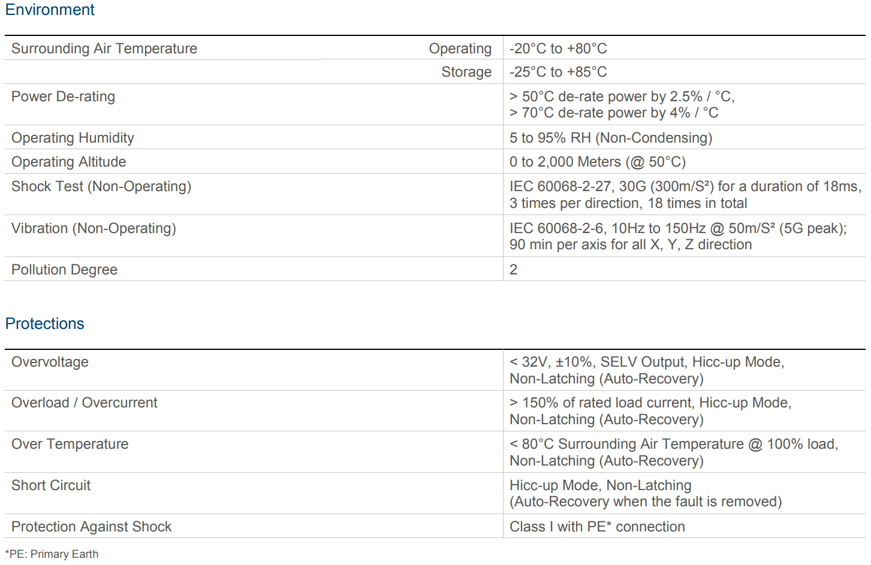Click the 5 to 95% RH value
Image resolution: width=871 pixels, height=565 pixels.
point(611,138)
